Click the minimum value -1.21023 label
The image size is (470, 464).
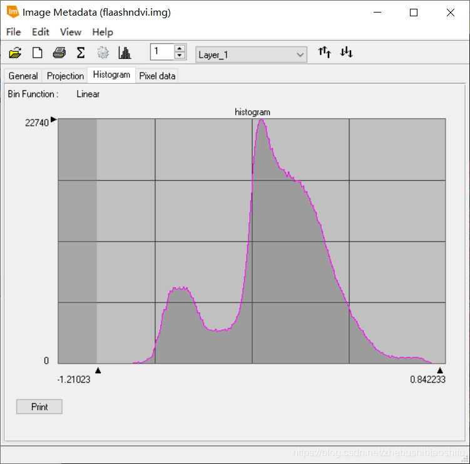coord(74,379)
